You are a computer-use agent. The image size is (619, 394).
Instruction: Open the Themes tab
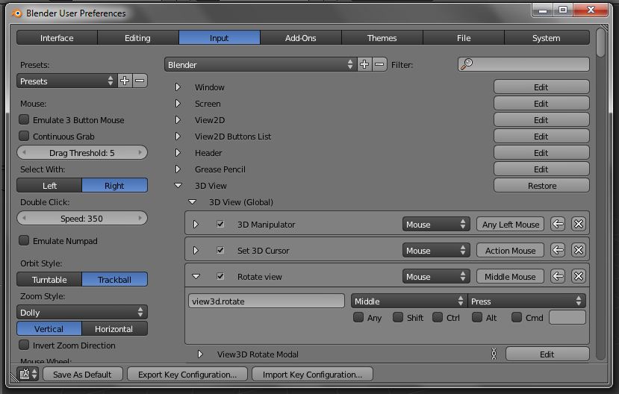[382, 38]
